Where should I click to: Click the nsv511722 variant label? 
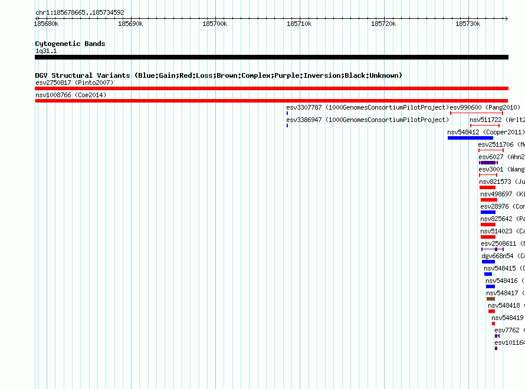point(497,120)
